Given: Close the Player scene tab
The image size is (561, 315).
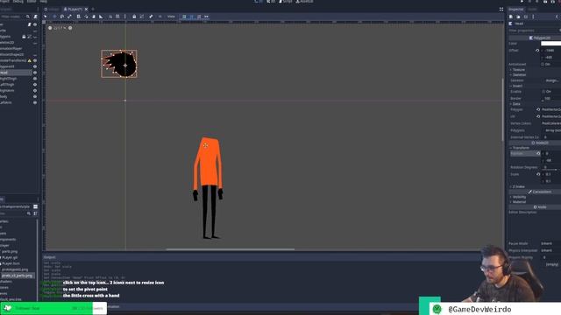Looking at the screenshot, I should (86, 9).
